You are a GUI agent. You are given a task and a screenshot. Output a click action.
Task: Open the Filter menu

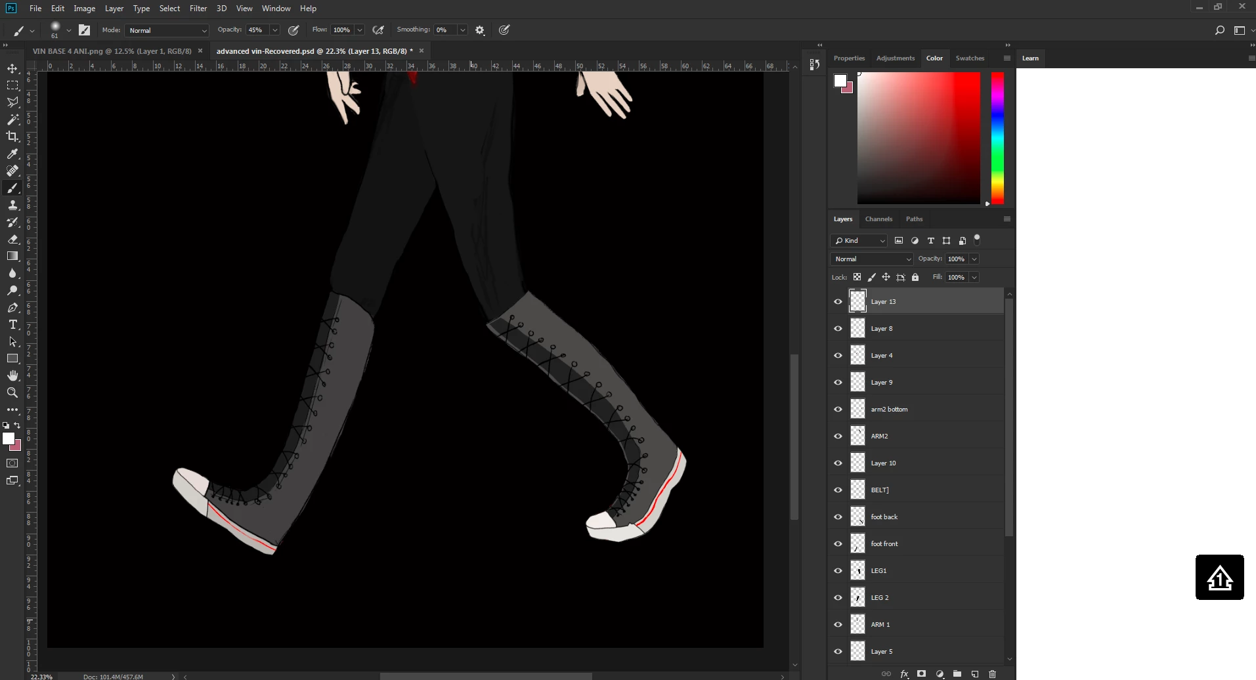198,9
